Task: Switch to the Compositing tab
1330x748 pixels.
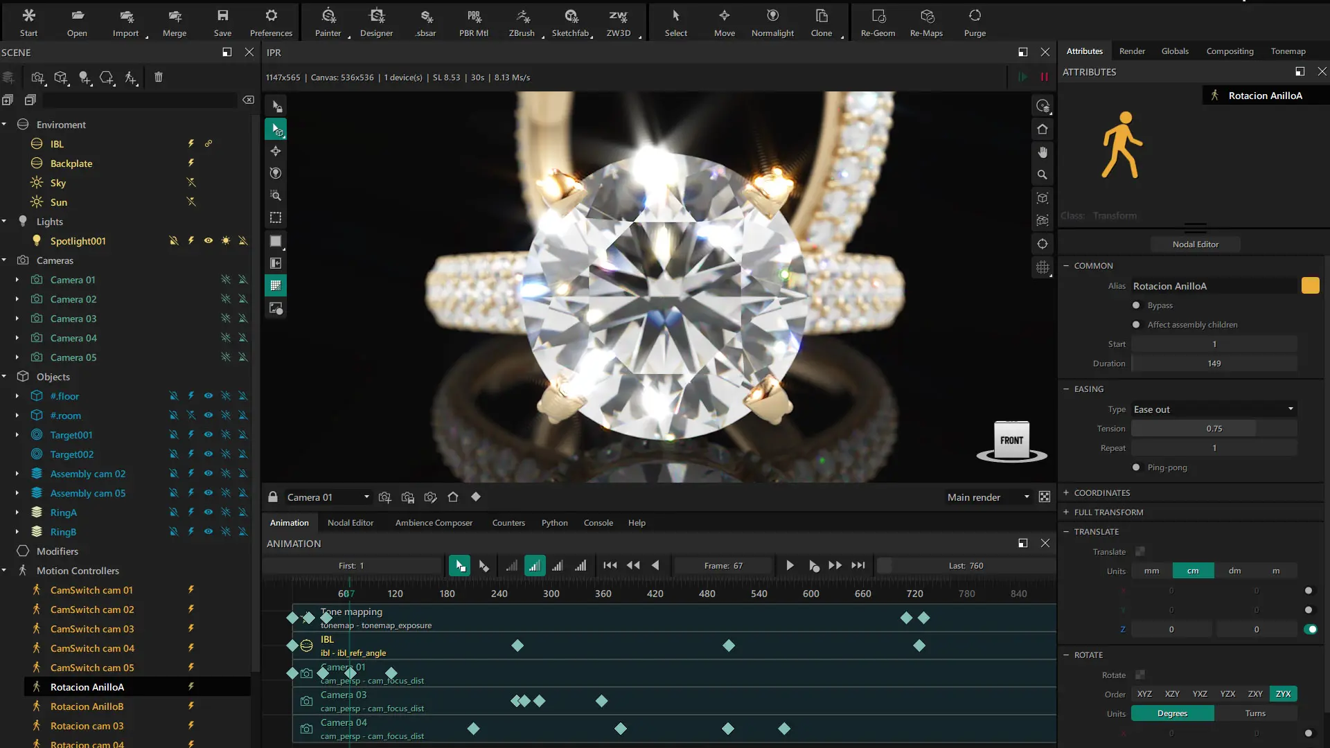Action: (x=1230, y=51)
